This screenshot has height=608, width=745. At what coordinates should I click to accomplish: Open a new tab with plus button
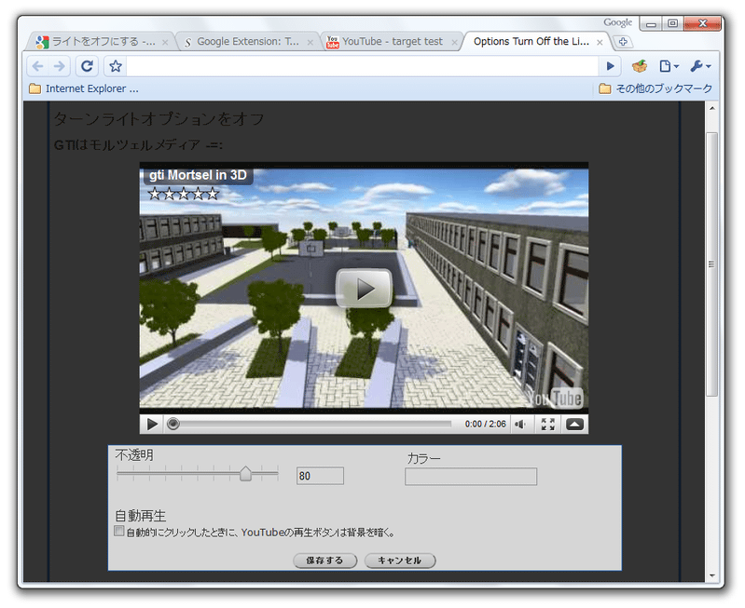[623, 42]
